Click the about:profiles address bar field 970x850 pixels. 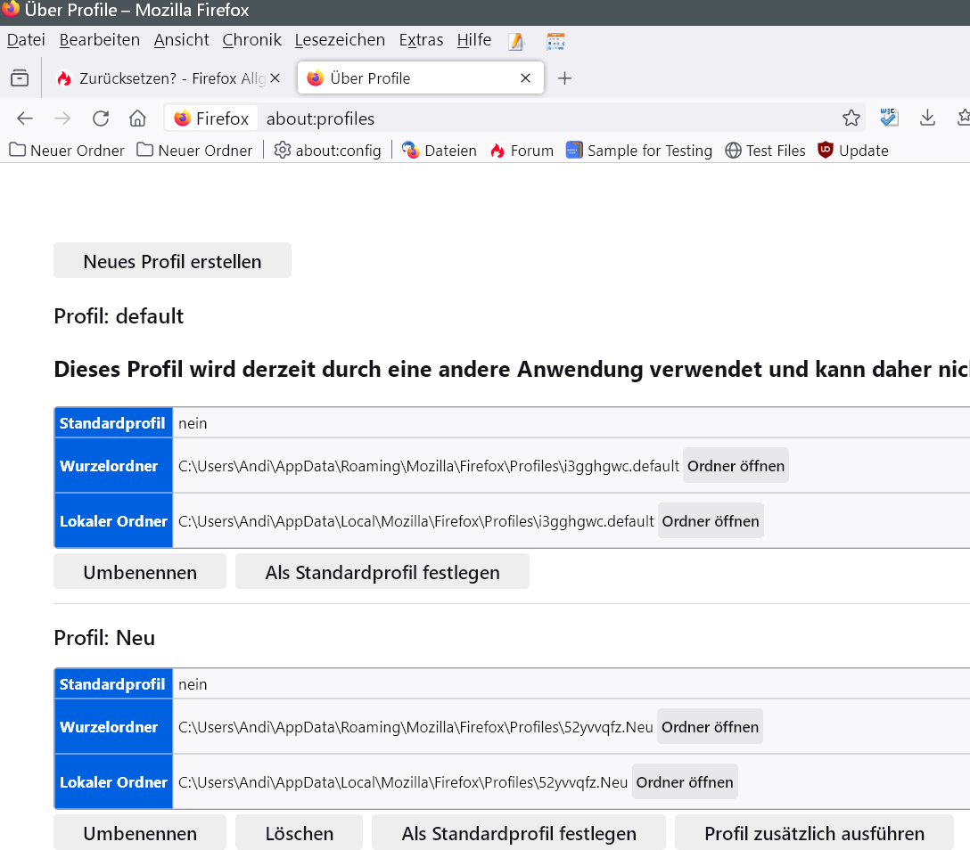pyautogui.click(x=535, y=119)
